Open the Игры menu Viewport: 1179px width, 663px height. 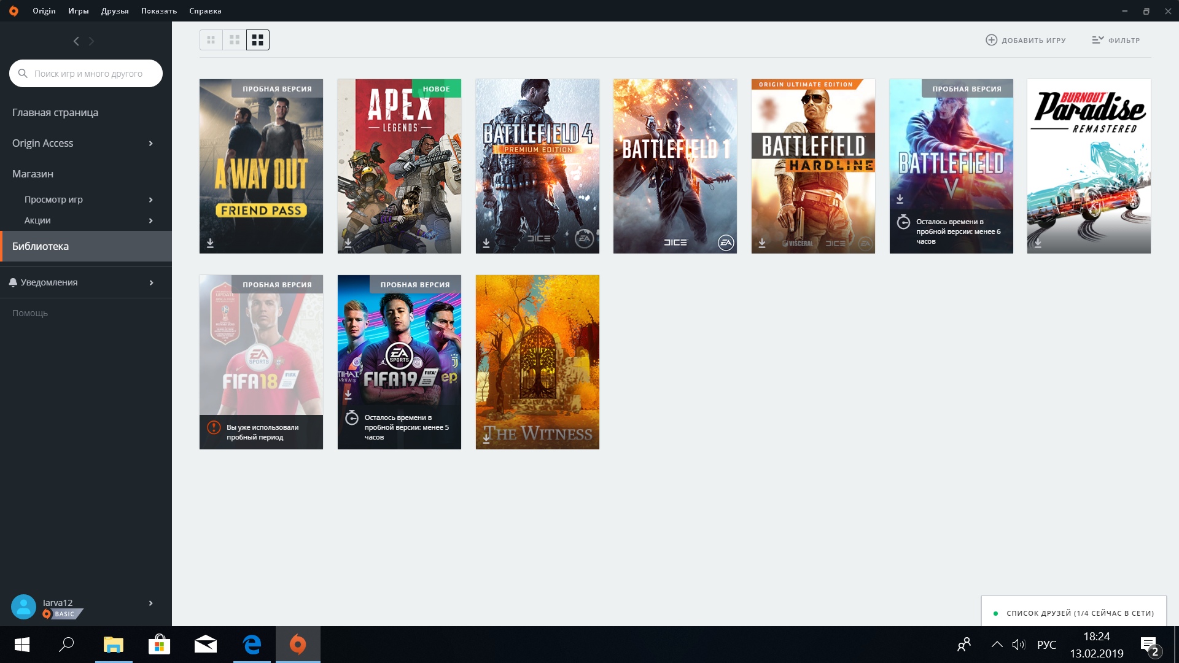click(79, 10)
